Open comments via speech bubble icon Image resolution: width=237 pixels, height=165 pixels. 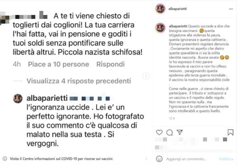tap(169, 132)
